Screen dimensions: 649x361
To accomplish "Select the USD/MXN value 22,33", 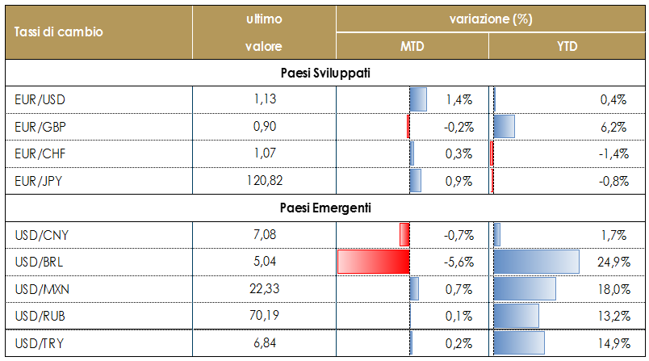I will [264, 289].
